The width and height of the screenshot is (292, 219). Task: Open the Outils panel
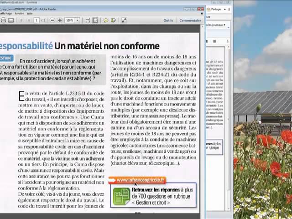coord(168,21)
